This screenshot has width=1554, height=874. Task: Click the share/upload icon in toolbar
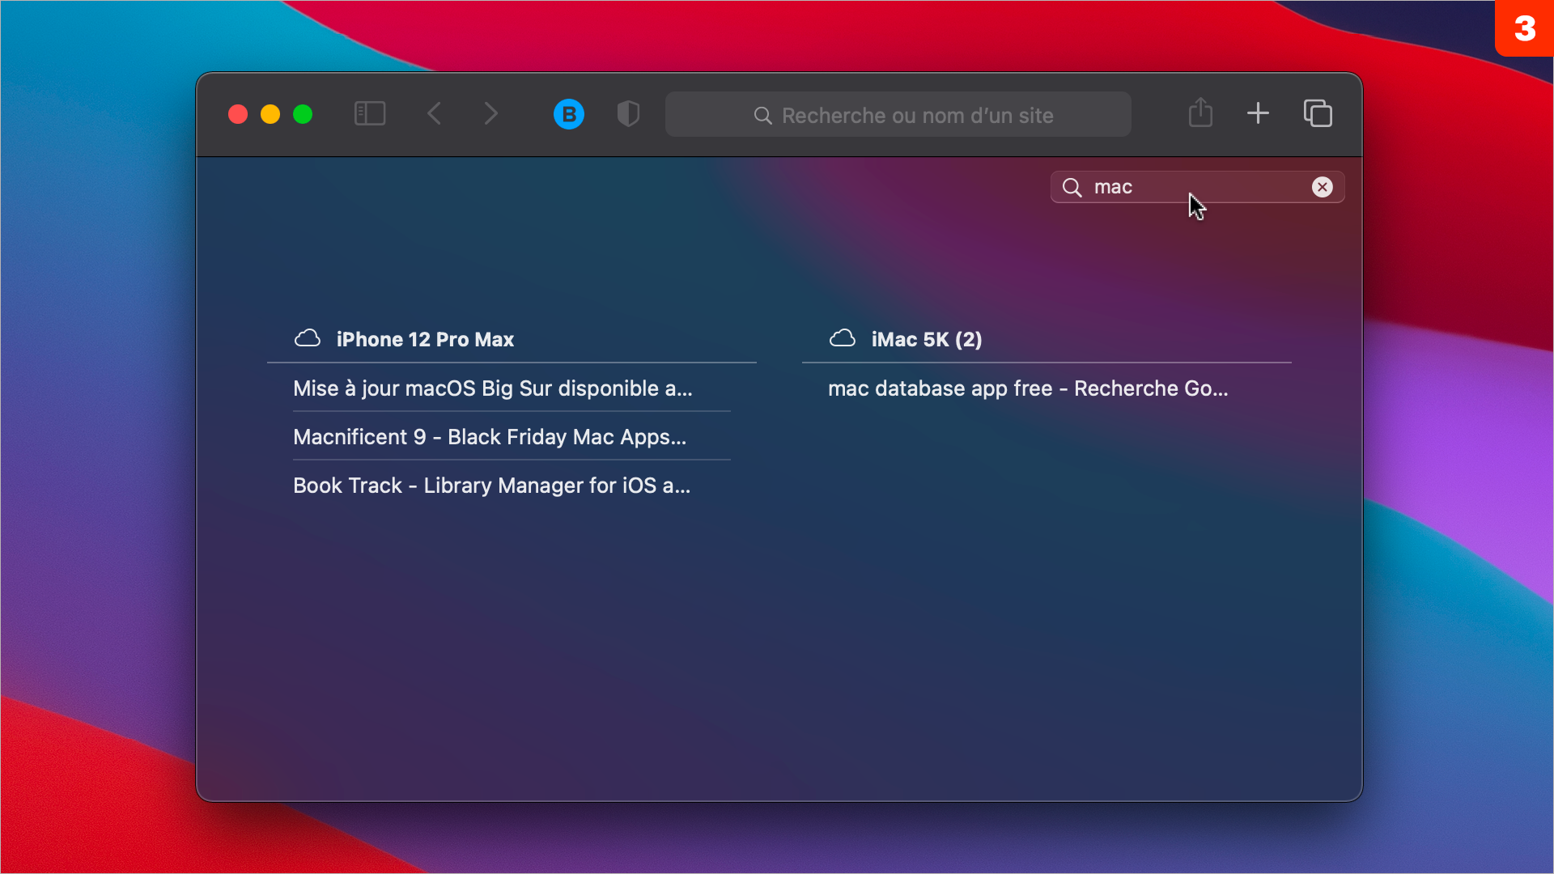point(1201,114)
